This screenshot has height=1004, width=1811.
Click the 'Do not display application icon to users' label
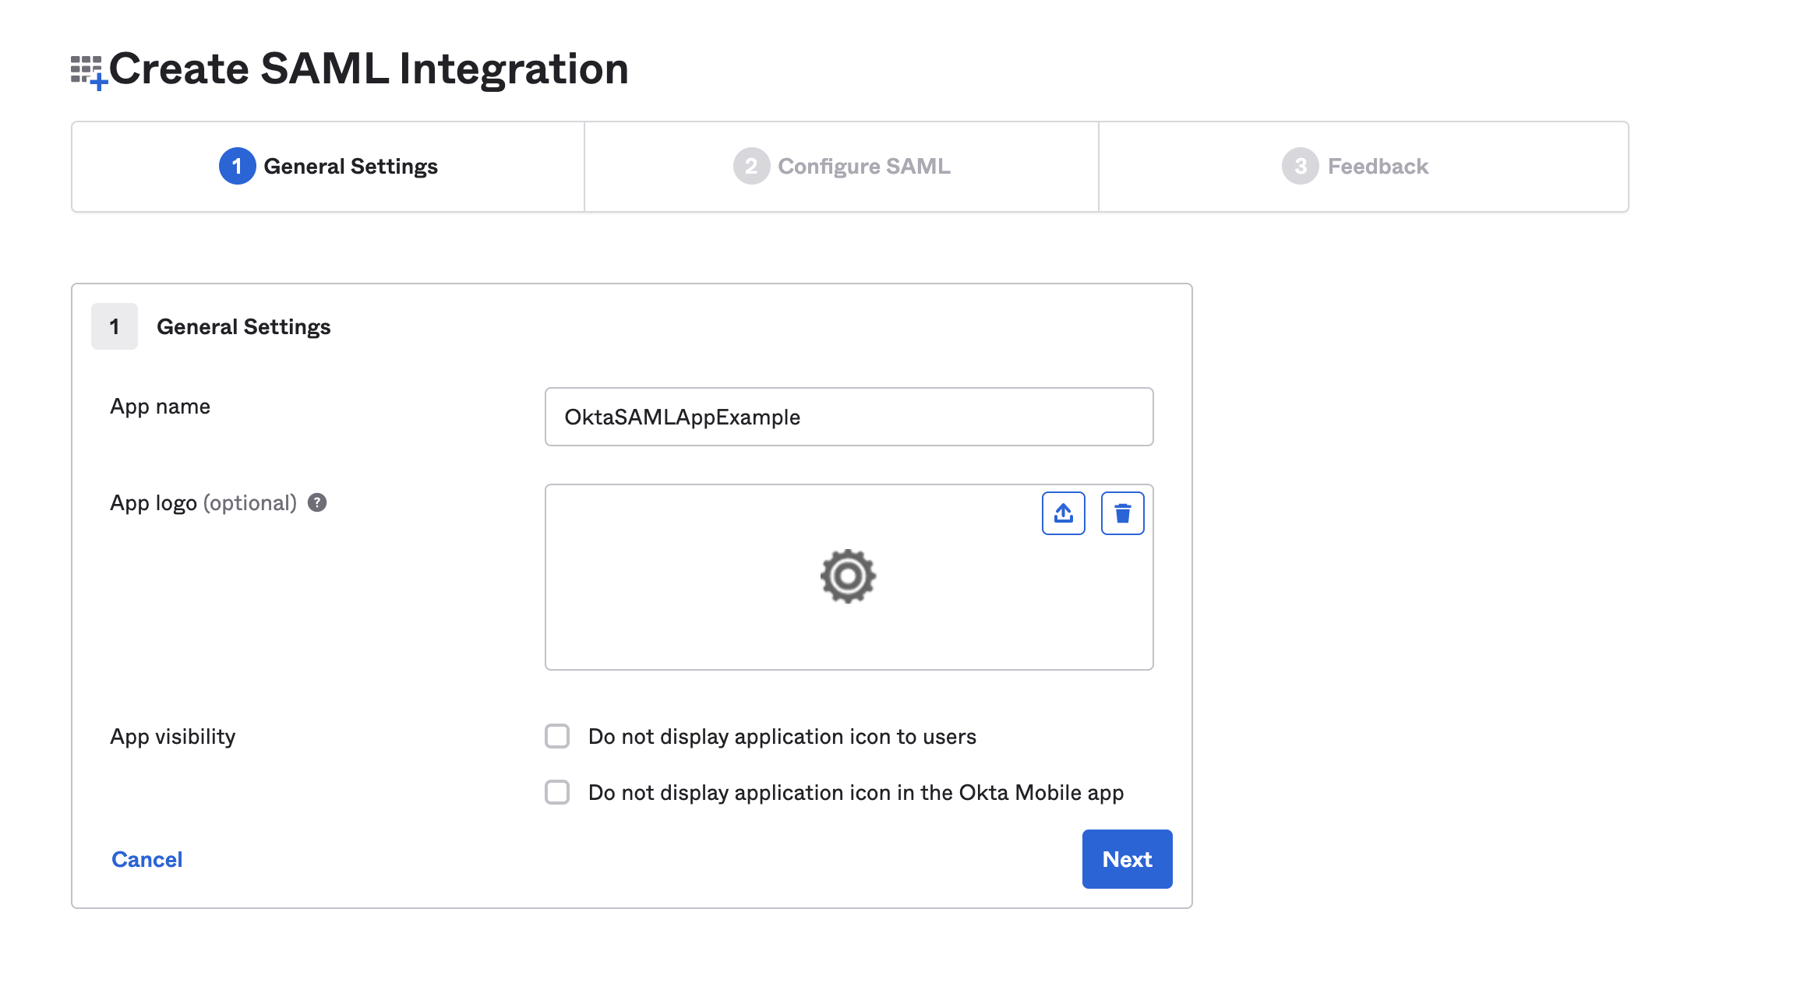[x=782, y=736]
